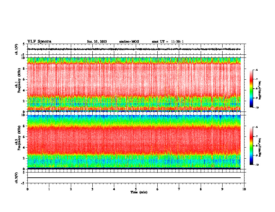
Task: Click the 'start UT = 11:30: 1' label
Action: click(x=168, y=42)
